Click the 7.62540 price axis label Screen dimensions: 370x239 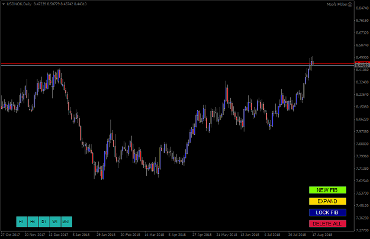click(362, 181)
